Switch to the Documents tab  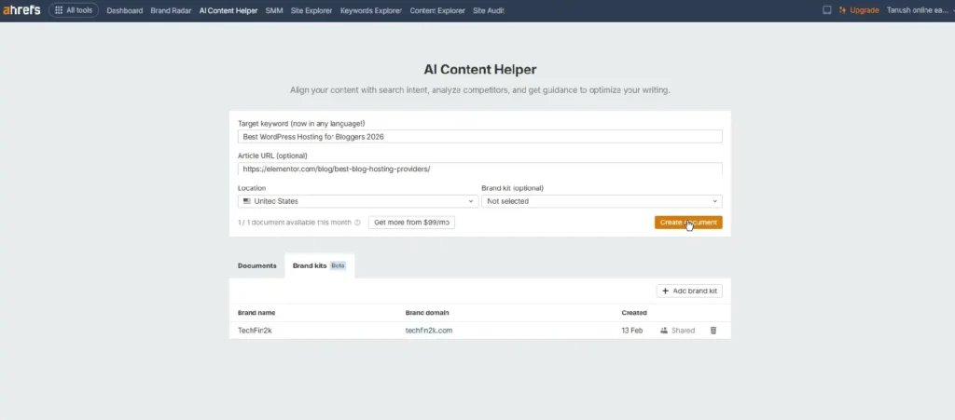click(x=257, y=265)
